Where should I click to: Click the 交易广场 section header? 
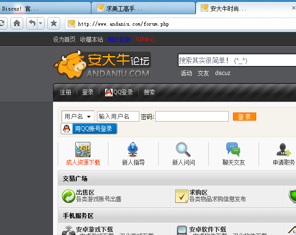pyautogui.click(x=177, y=179)
